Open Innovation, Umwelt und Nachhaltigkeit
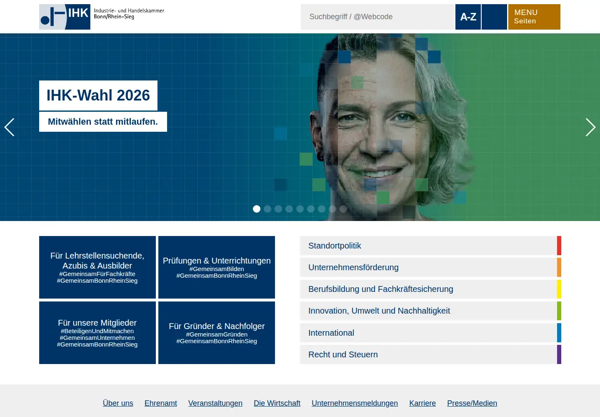Viewport: 600px width, 417px height. click(430, 311)
